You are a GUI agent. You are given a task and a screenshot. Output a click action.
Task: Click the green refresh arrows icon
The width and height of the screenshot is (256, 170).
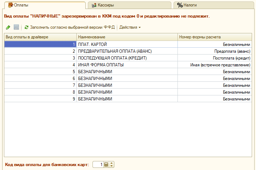click(27, 27)
